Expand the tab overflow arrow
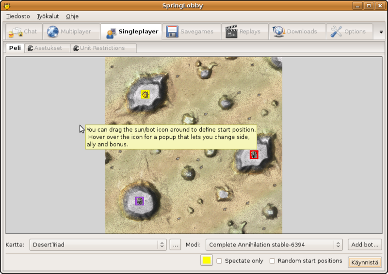The width and height of the screenshot is (388, 274). pos(381,32)
